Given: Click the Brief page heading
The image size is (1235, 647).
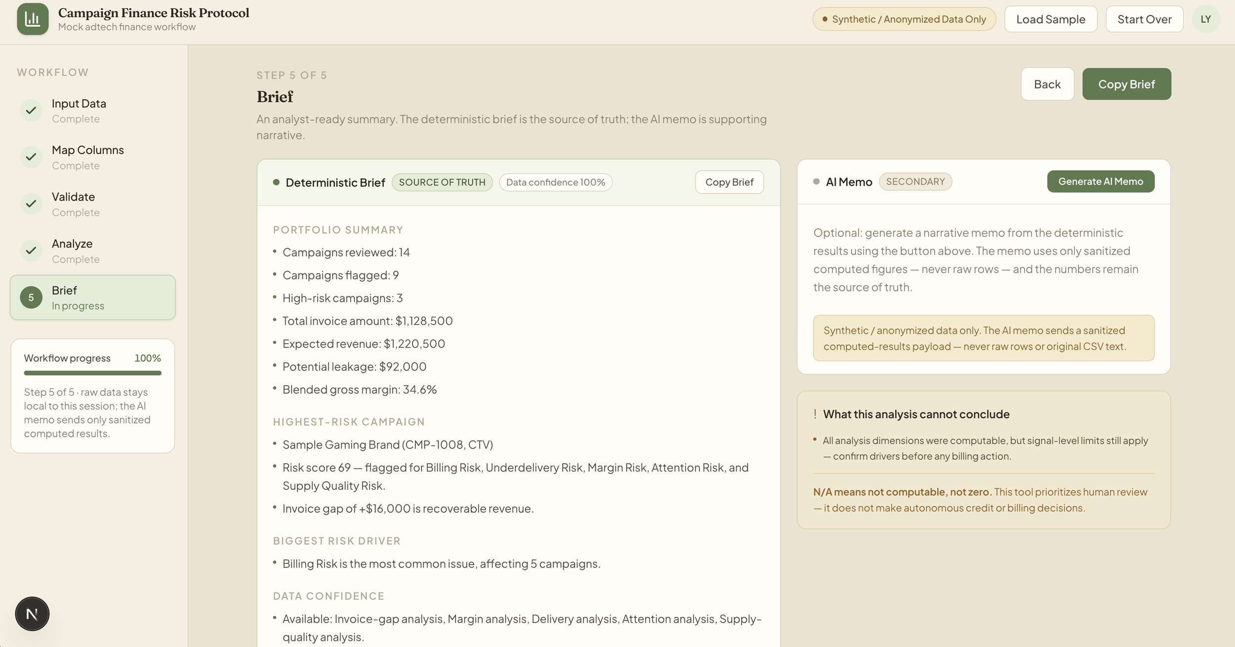Looking at the screenshot, I should tap(275, 97).
